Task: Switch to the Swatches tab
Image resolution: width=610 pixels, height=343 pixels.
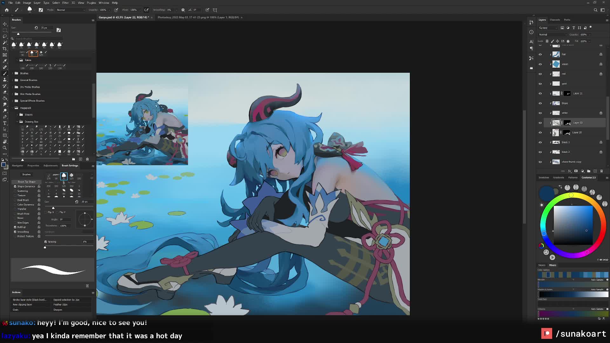Action: [x=544, y=178]
